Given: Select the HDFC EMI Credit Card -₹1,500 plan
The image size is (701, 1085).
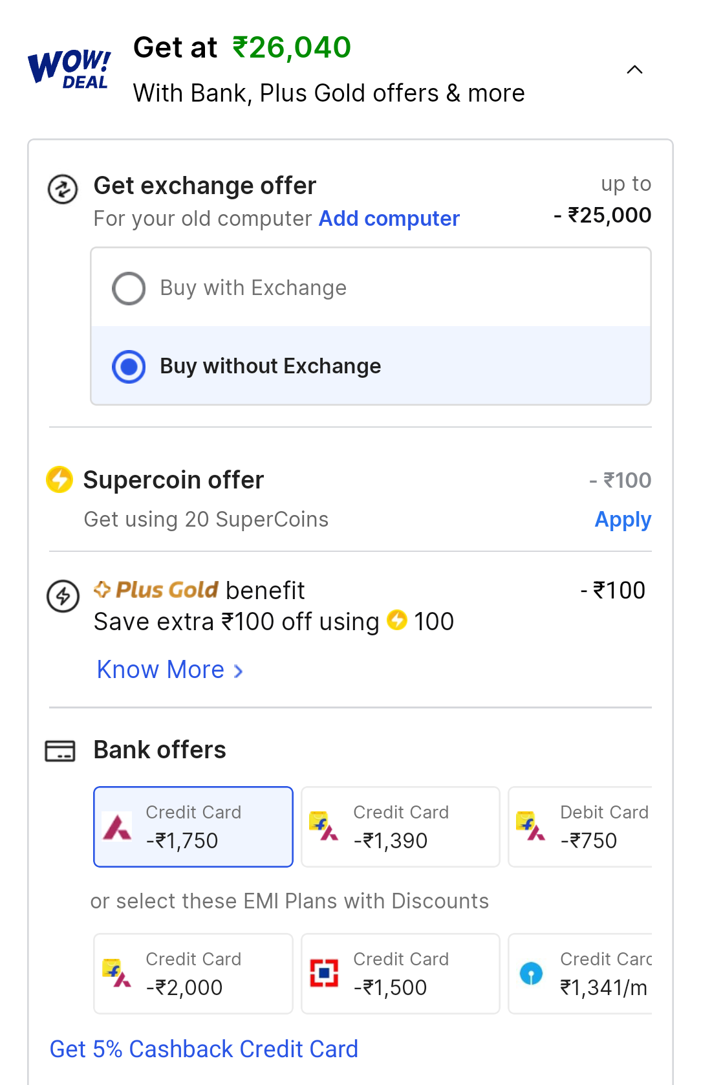Looking at the screenshot, I should pos(400,974).
